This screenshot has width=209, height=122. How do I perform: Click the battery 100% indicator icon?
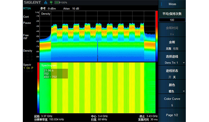tap(57, 2)
